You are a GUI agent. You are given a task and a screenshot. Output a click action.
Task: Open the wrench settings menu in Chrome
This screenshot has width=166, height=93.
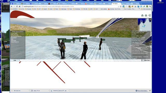pos(150,6)
